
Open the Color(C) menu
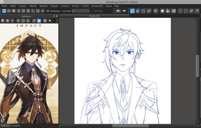[65, 6]
